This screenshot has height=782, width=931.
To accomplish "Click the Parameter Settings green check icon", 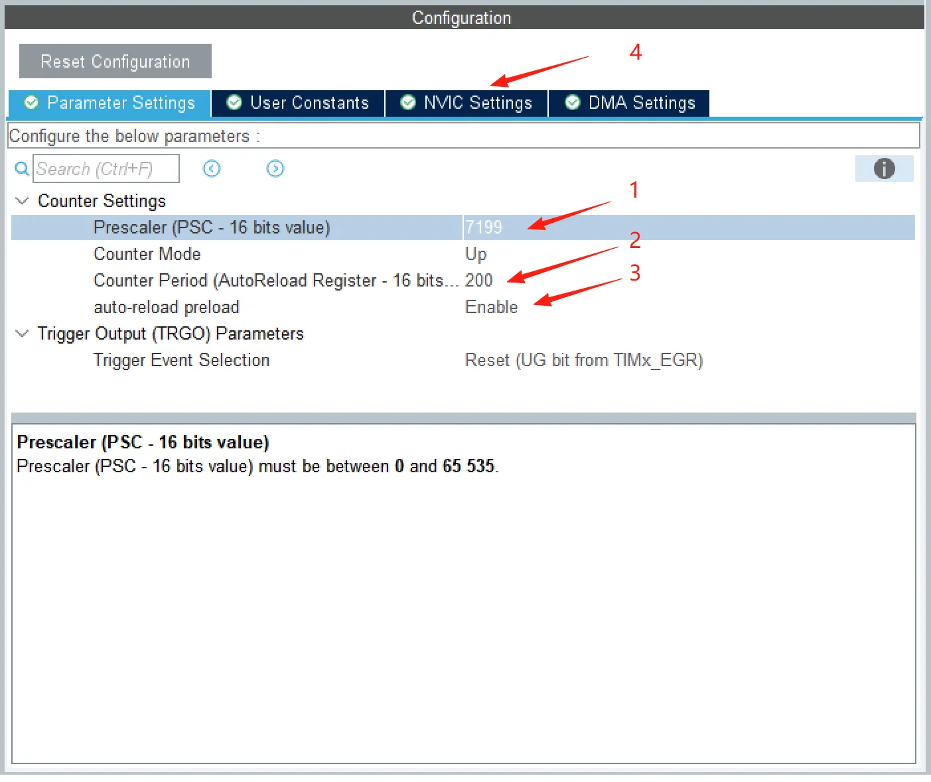I will [x=31, y=103].
